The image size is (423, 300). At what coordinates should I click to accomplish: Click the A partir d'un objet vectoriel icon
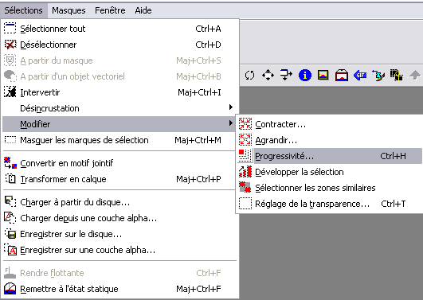pos(10,76)
